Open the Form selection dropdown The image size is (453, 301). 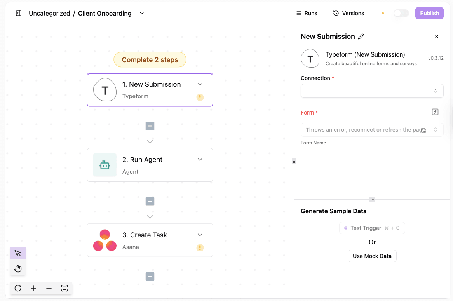[372, 129]
